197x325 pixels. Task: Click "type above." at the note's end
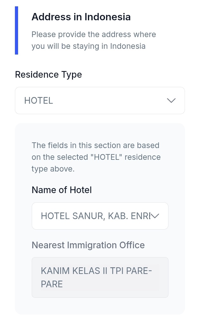click(53, 169)
